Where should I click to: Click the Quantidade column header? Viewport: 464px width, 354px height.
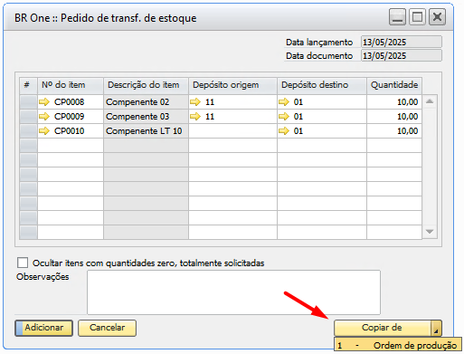[394, 85]
